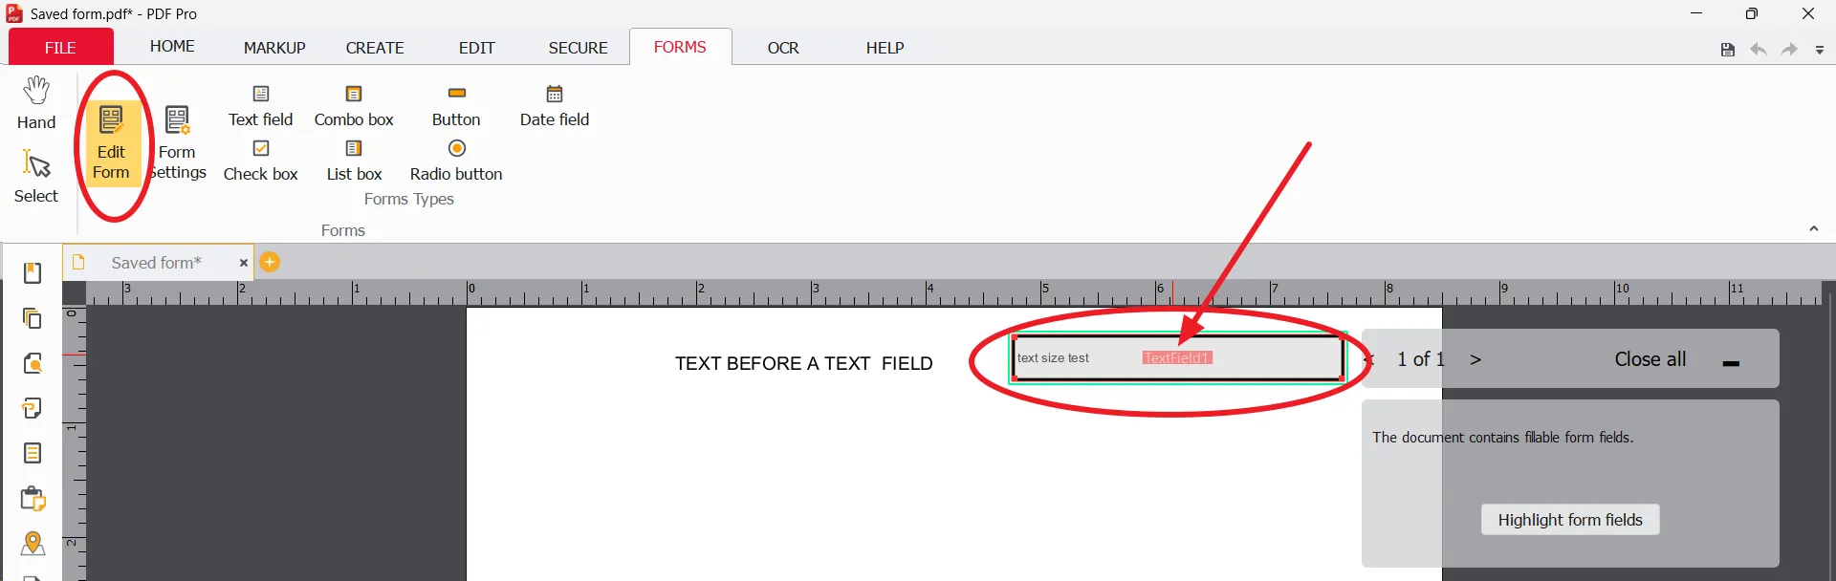Viewport: 1836px width, 581px height.
Task: Switch to the HOME tab
Action: [x=172, y=46]
